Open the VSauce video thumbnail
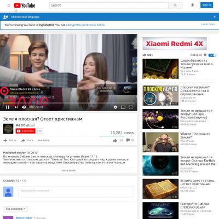Screen dimensions: 219x219 pyautogui.click(x=160, y=142)
